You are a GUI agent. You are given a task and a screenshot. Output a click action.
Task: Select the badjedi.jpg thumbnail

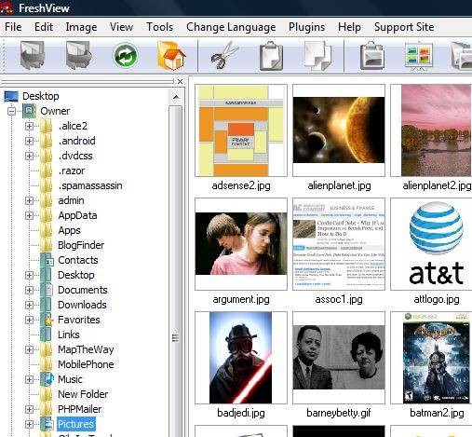pos(241,358)
